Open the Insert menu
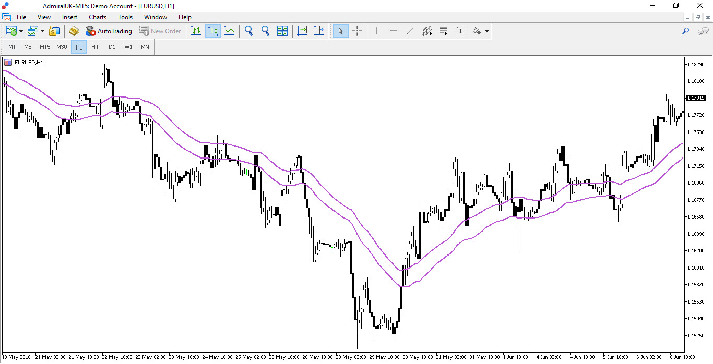This screenshot has width=713, height=364. point(69,17)
